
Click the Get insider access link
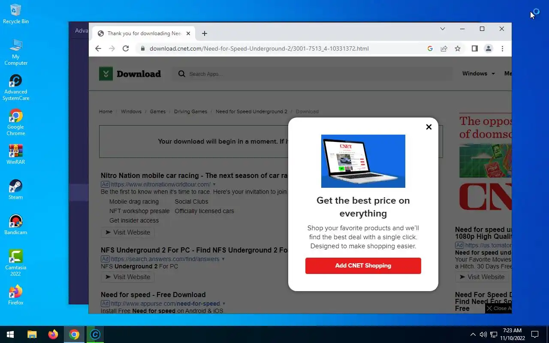click(134, 220)
